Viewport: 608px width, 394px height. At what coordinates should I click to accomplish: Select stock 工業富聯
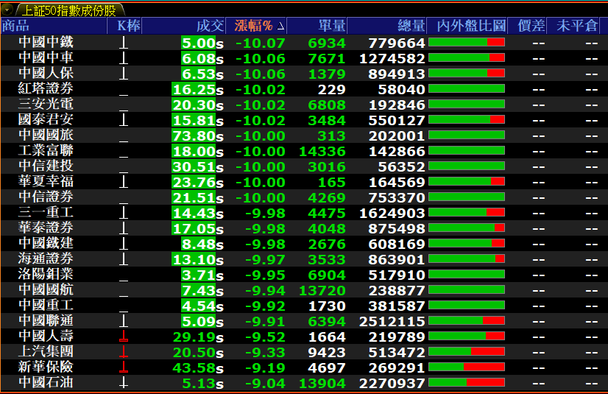46,151
